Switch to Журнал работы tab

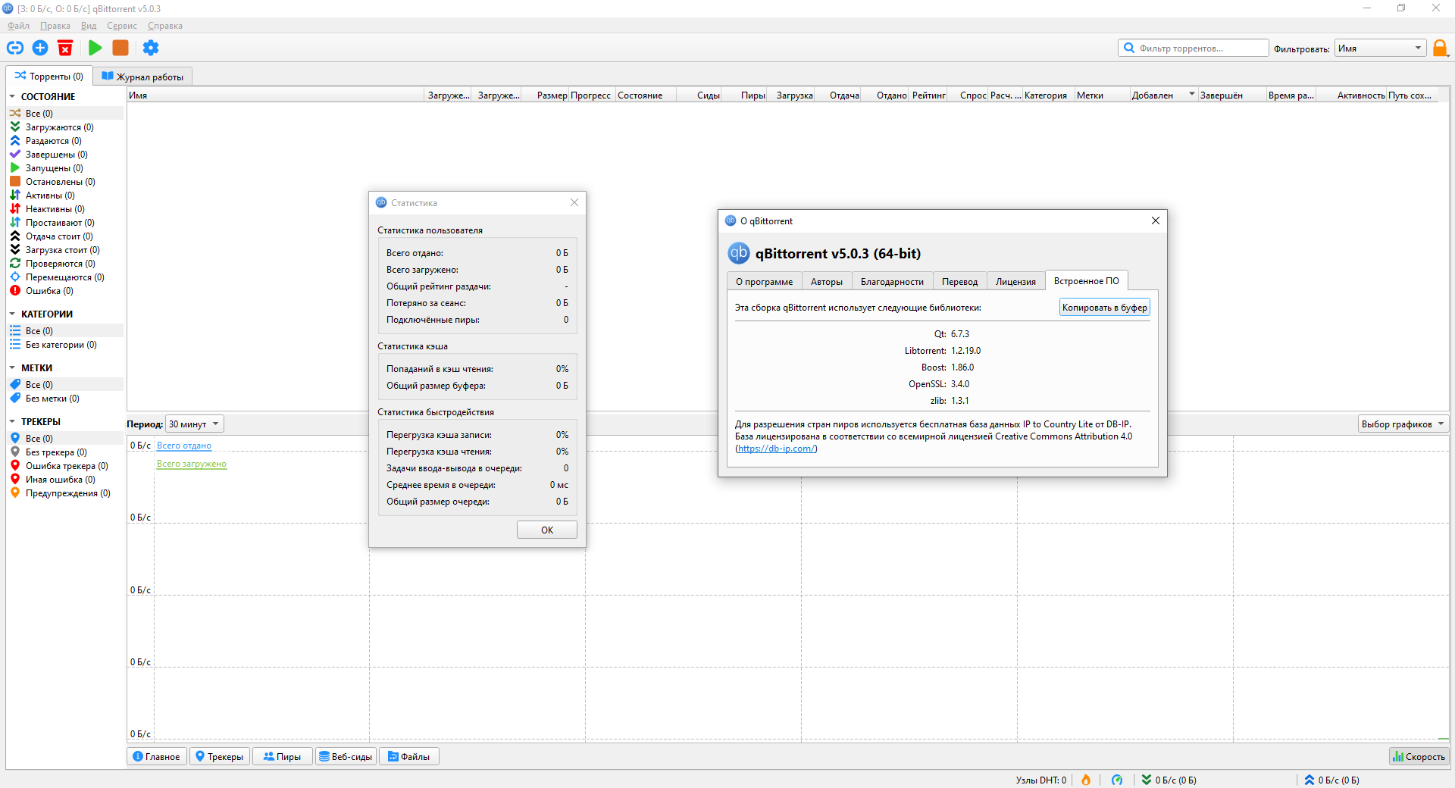142,77
